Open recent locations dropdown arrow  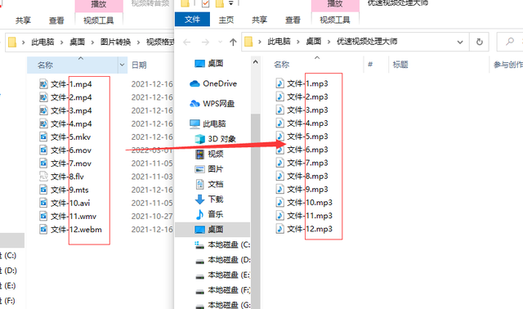(220, 42)
